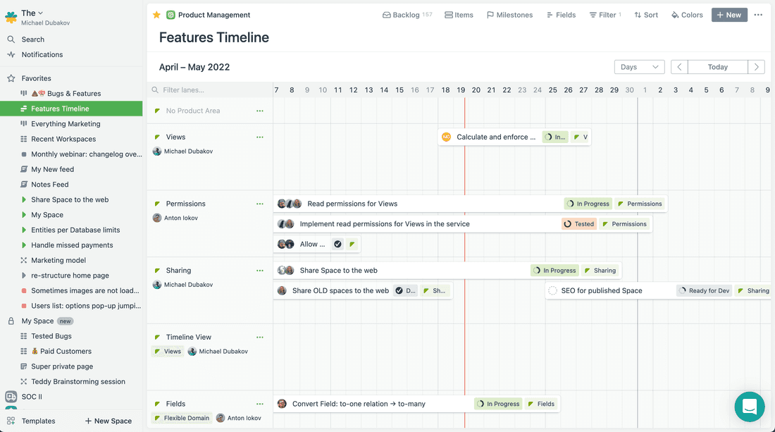
Task: Open Everything Marketing in Favorites
Action: 66,124
